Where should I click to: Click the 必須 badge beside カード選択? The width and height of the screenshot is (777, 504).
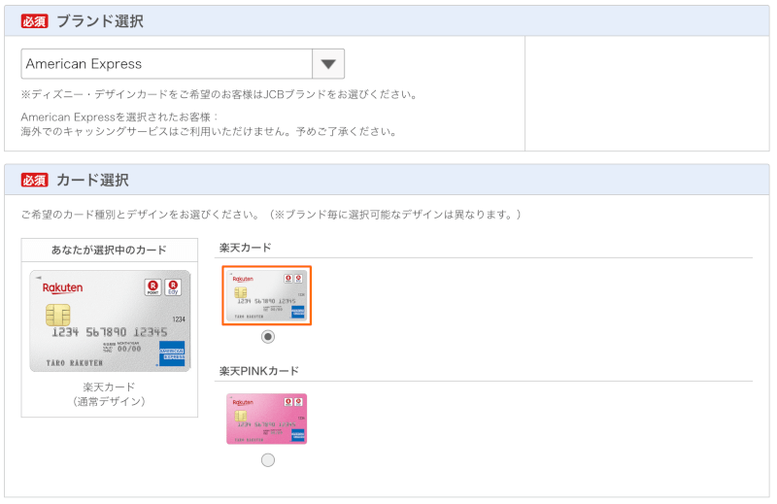34,181
